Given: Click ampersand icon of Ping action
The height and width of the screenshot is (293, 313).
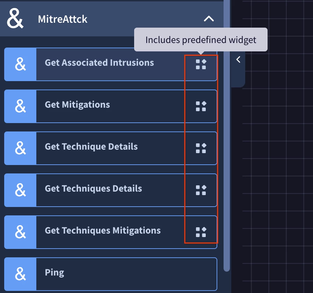Looking at the screenshot, I should click(20, 274).
